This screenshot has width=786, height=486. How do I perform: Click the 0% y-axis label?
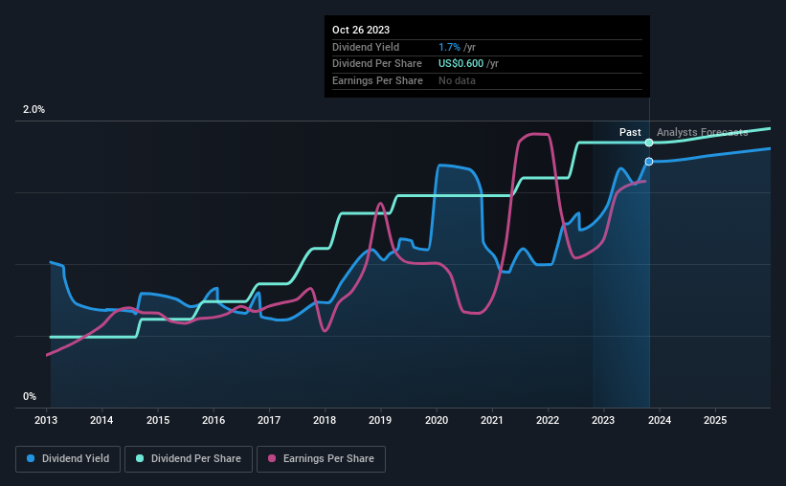(x=30, y=396)
